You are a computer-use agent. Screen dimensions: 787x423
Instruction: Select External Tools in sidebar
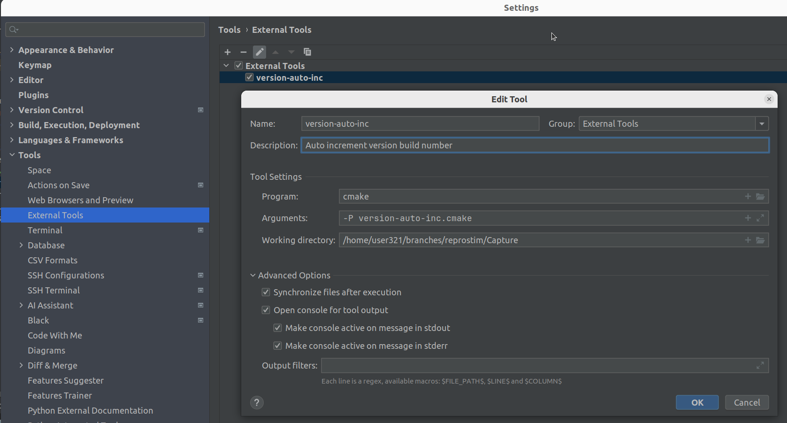click(x=105, y=215)
